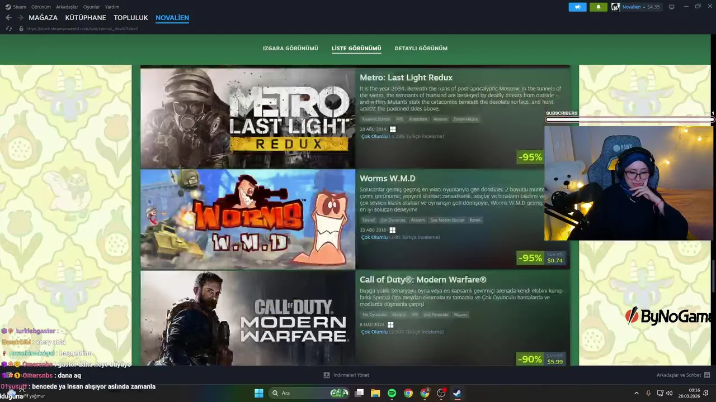Open the first Chrome icon on taskbar

(408, 393)
